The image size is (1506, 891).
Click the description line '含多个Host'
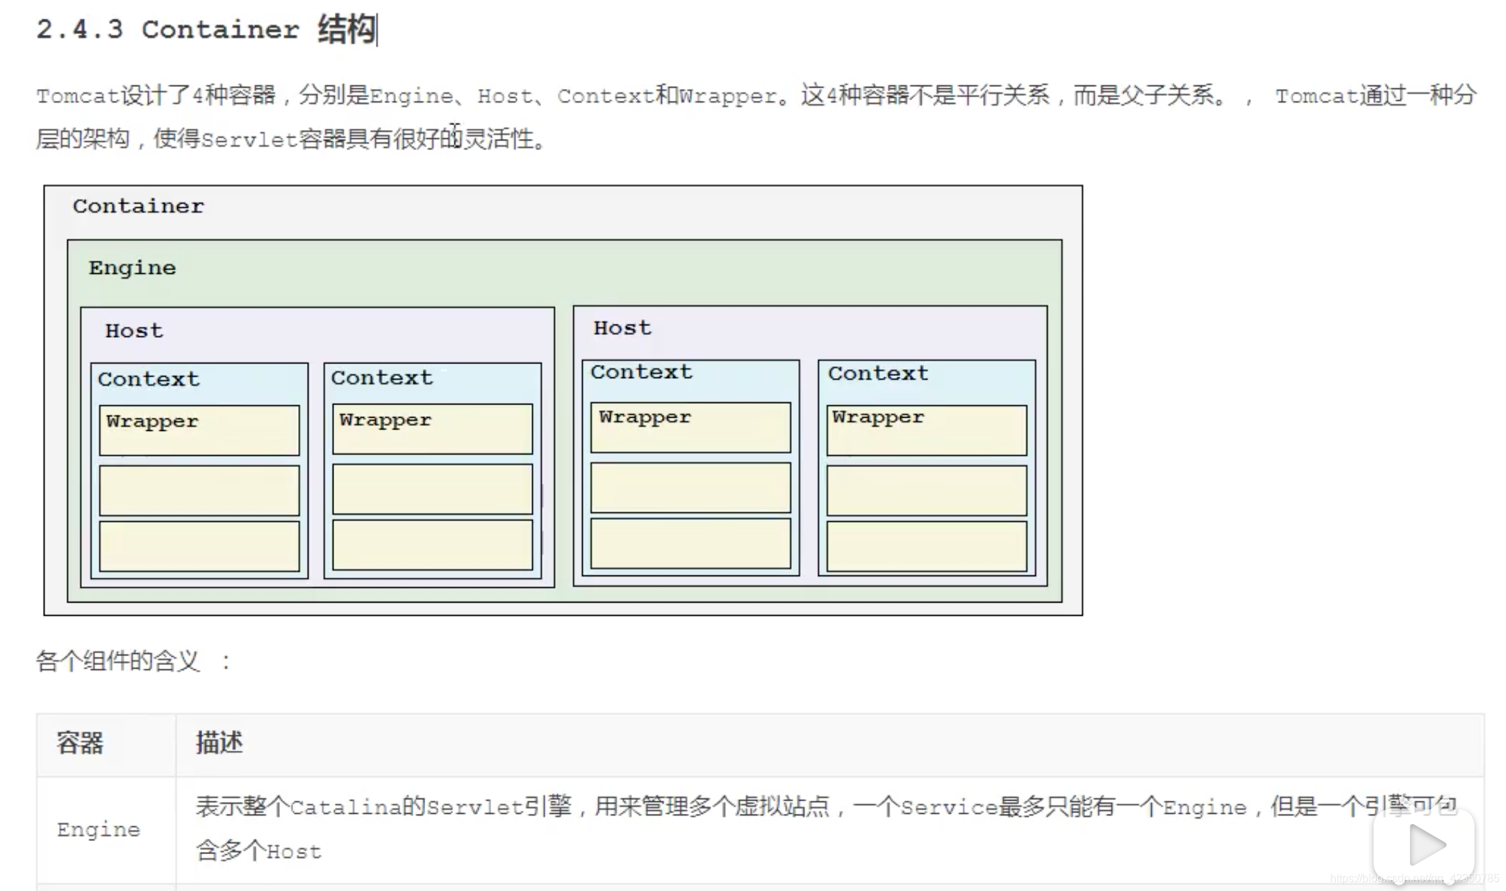coord(258,851)
